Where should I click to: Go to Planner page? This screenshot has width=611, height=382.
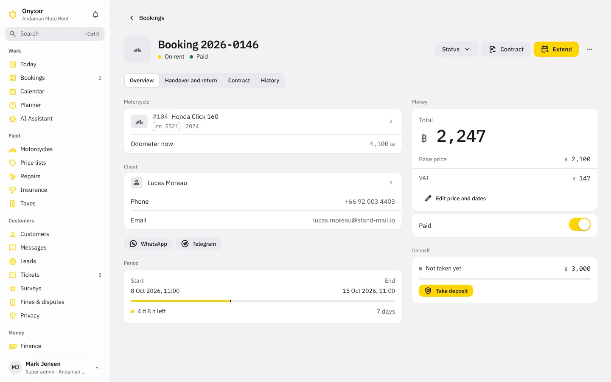55,105
